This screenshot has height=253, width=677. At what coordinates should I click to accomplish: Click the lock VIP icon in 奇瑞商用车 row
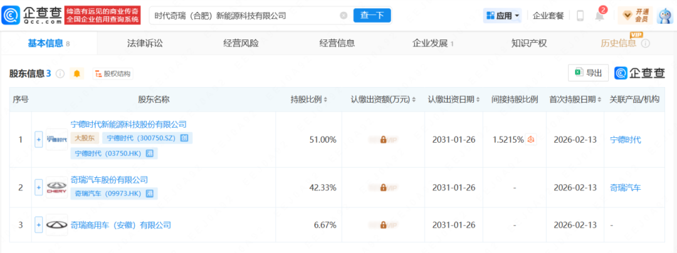(x=383, y=225)
